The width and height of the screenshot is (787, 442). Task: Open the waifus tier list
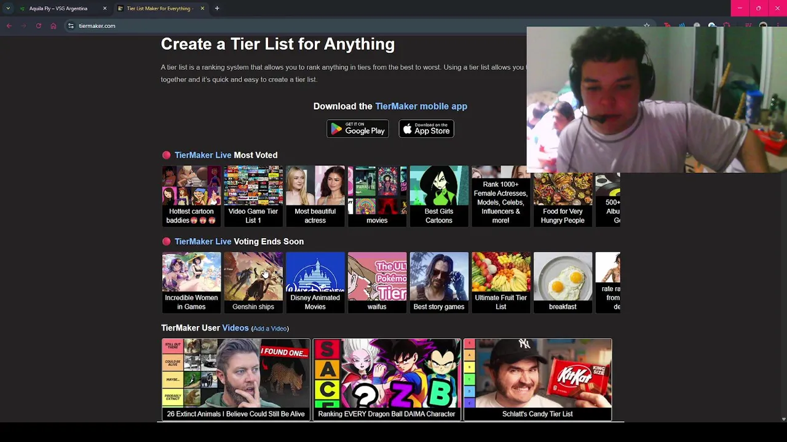(377, 282)
